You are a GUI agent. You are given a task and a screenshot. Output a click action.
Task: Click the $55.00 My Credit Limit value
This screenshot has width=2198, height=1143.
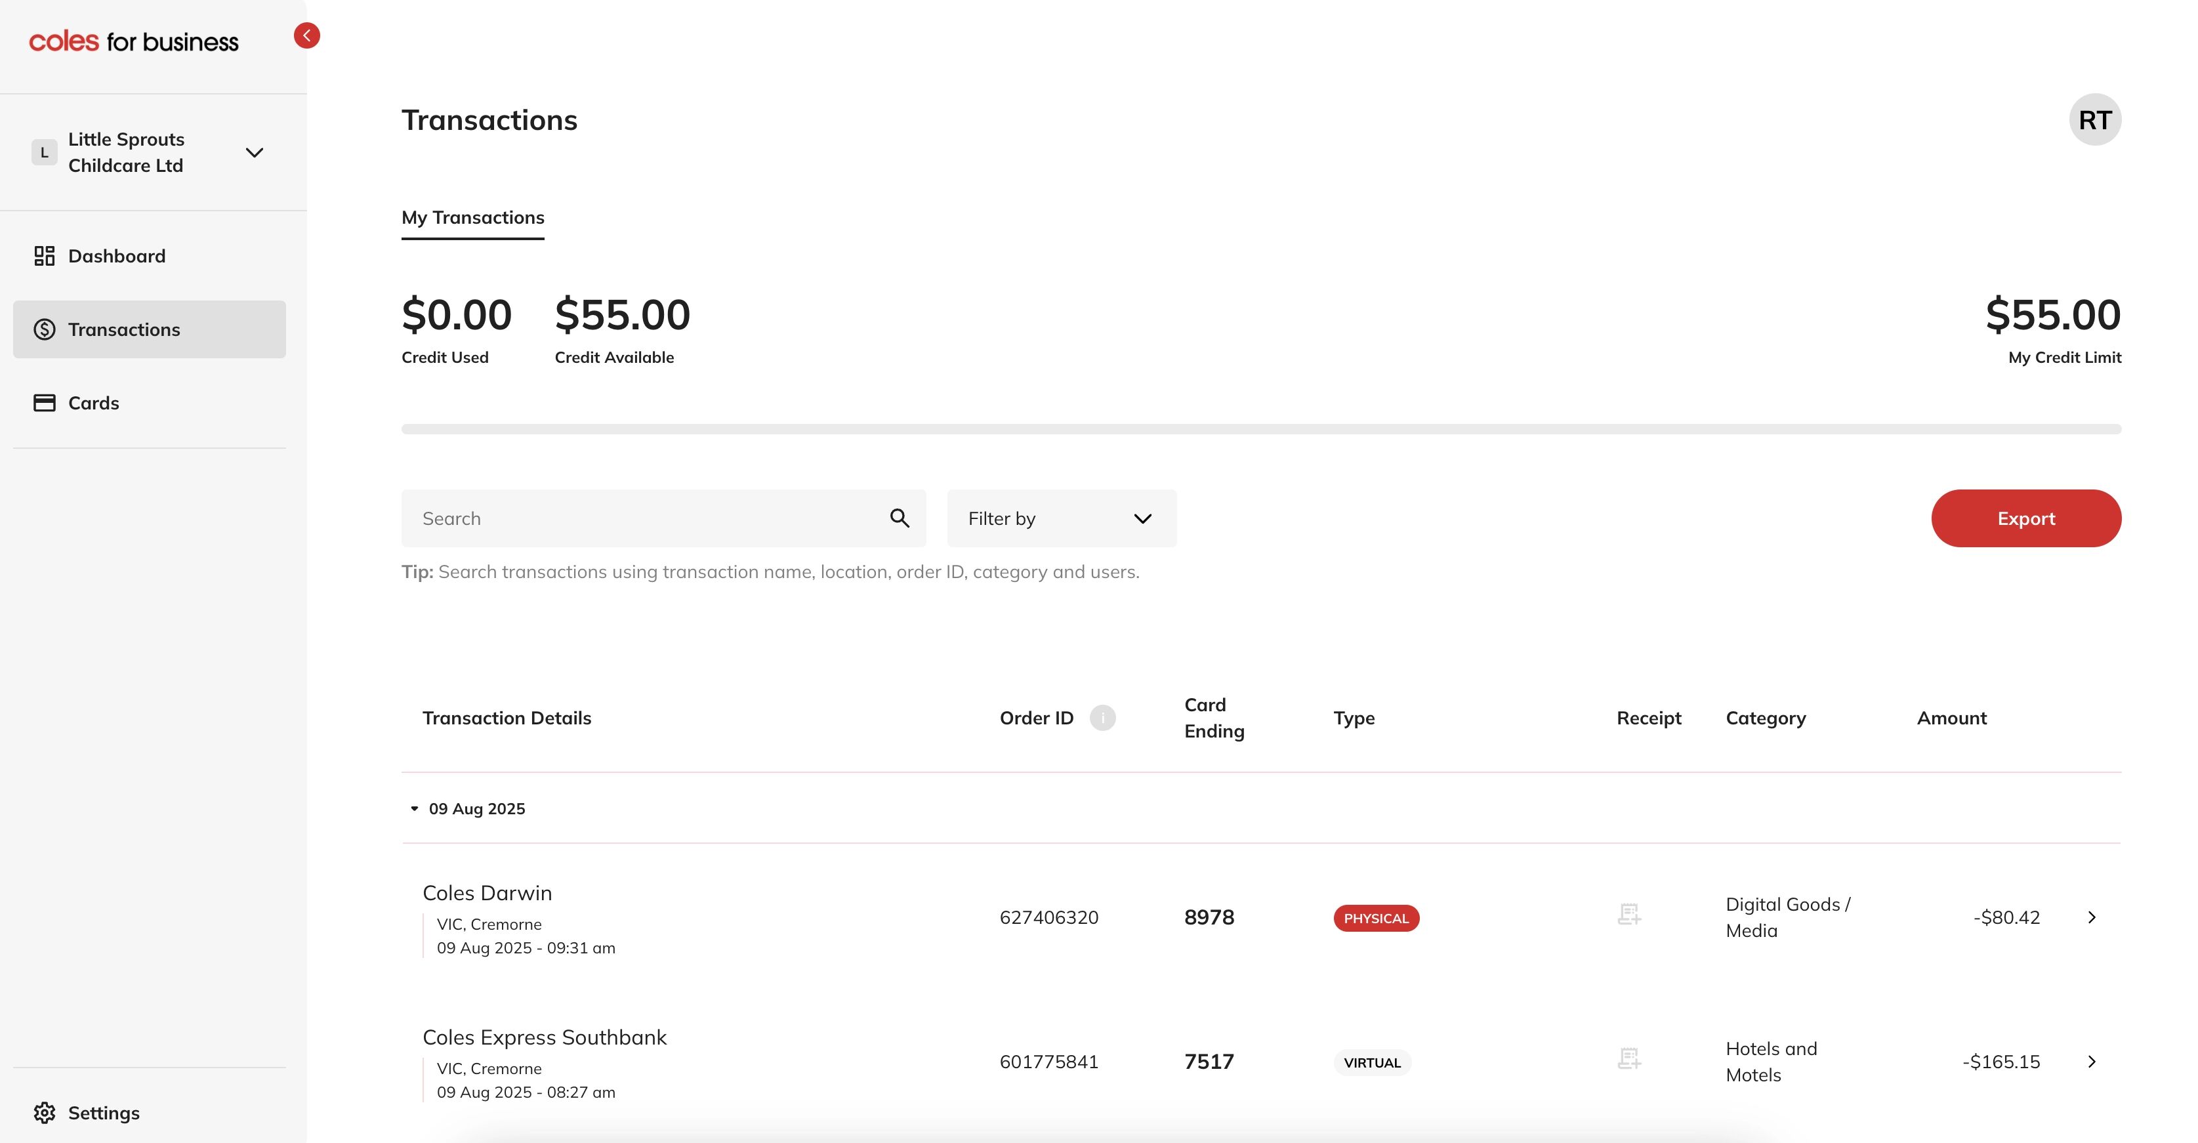(x=2053, y=315)
